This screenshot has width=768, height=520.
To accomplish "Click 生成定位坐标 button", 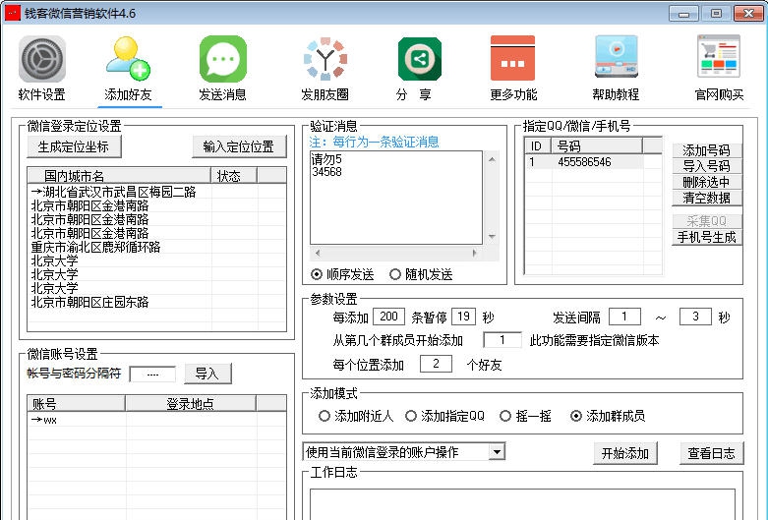I will pos(74,146).
